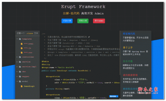Click the service.impl folder icon
The width and height of the screenshot is (166, 101).
pyautogui.click(x=20, y=67)
